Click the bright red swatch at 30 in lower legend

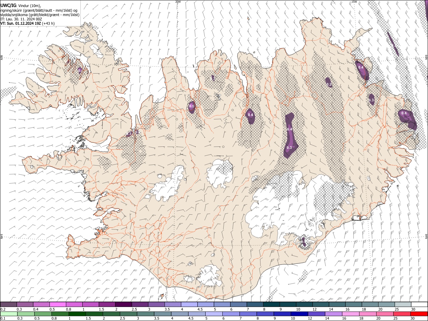[419, 314]
